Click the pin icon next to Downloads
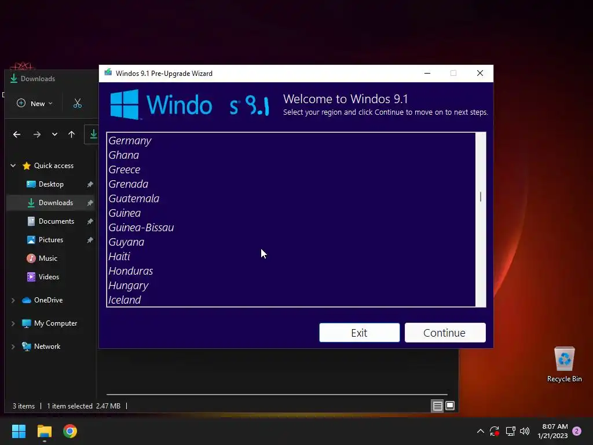The image size is (593, 445). point(90,203)
